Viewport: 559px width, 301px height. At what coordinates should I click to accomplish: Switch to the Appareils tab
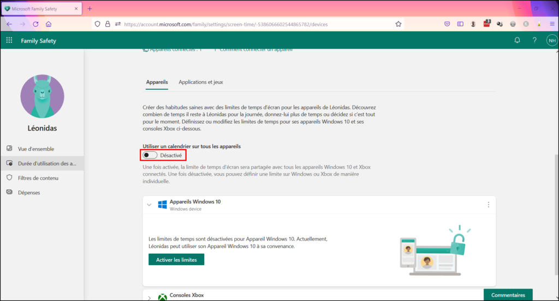[x=157, y=82]
